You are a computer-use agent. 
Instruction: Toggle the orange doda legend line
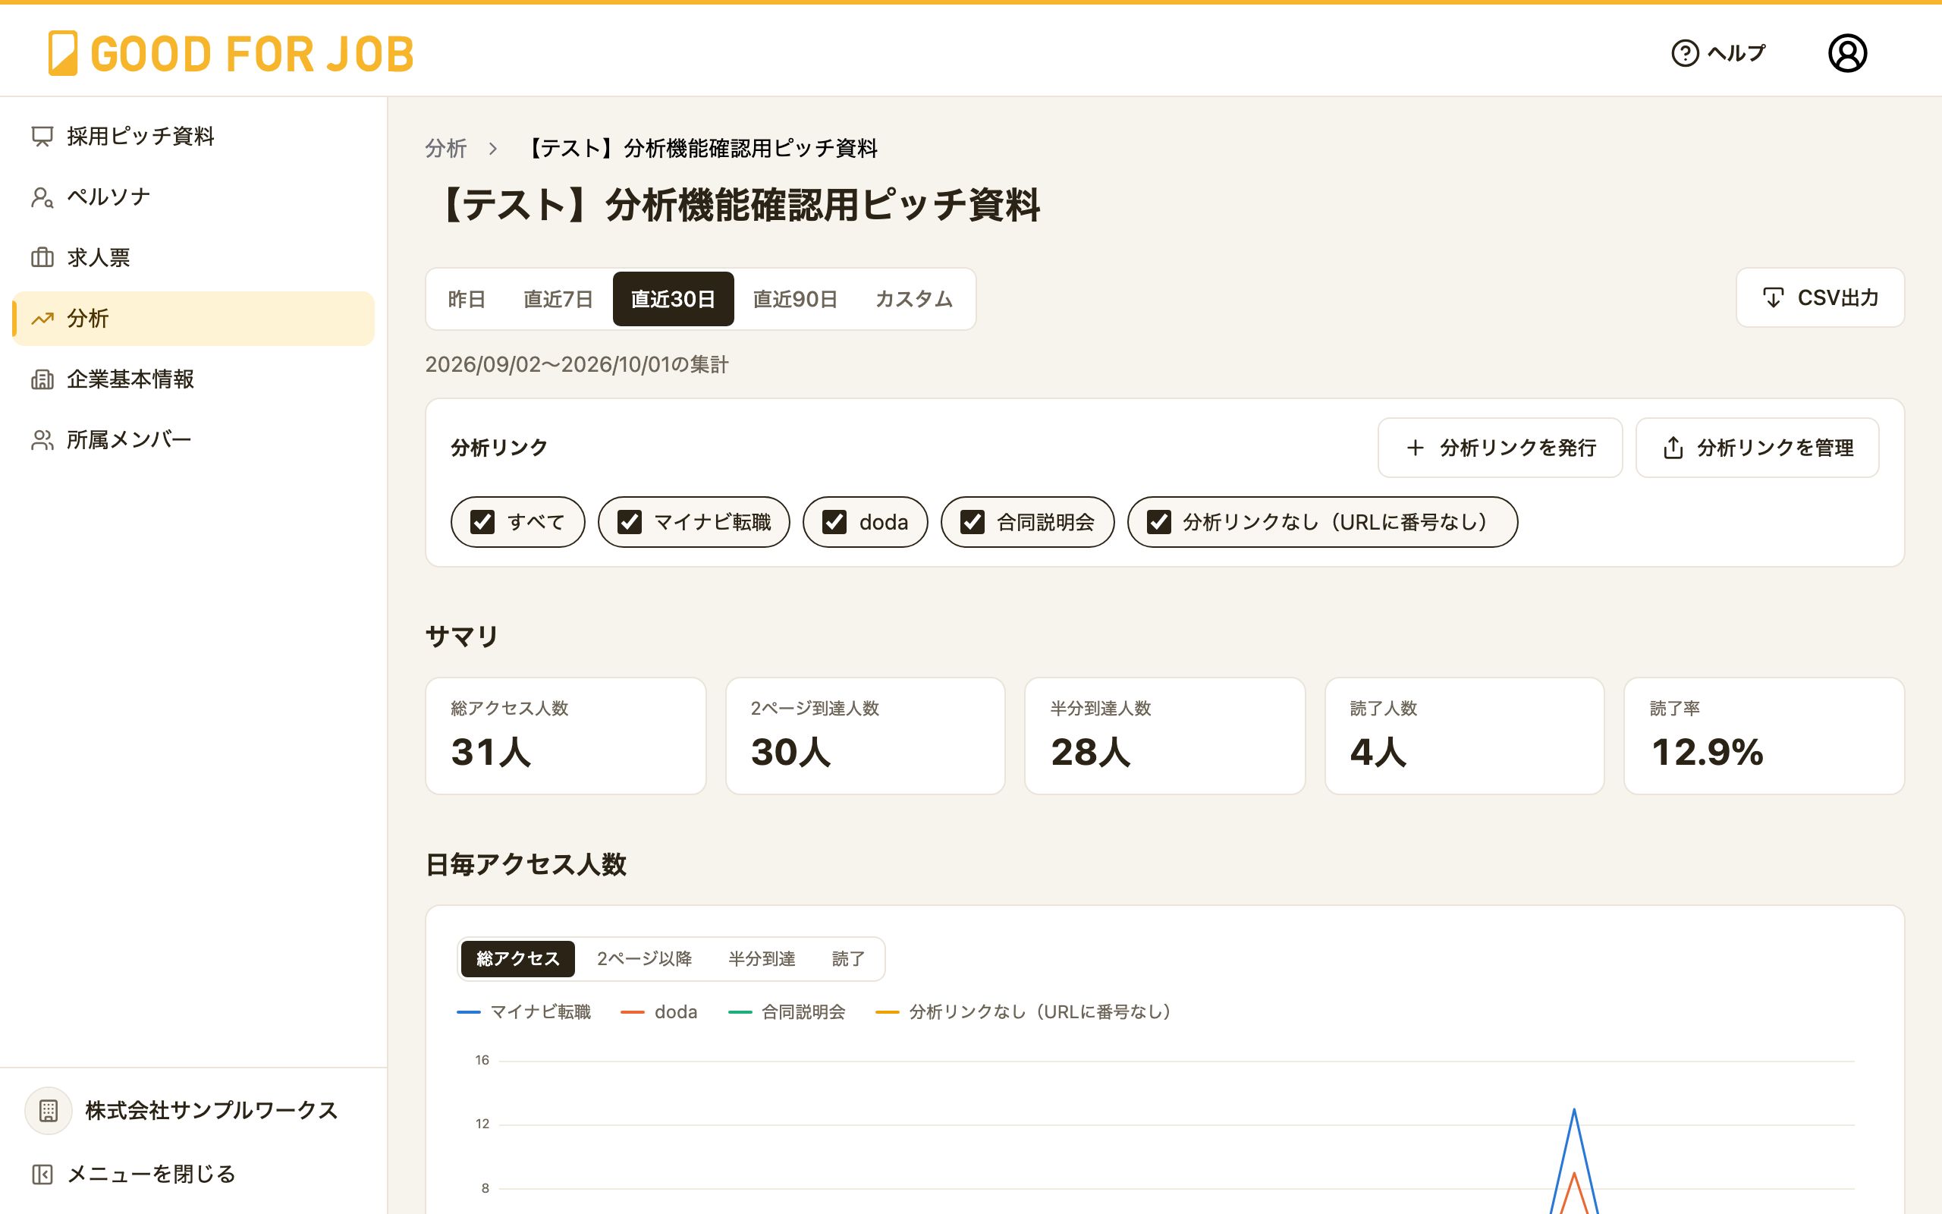point(633,1012)
